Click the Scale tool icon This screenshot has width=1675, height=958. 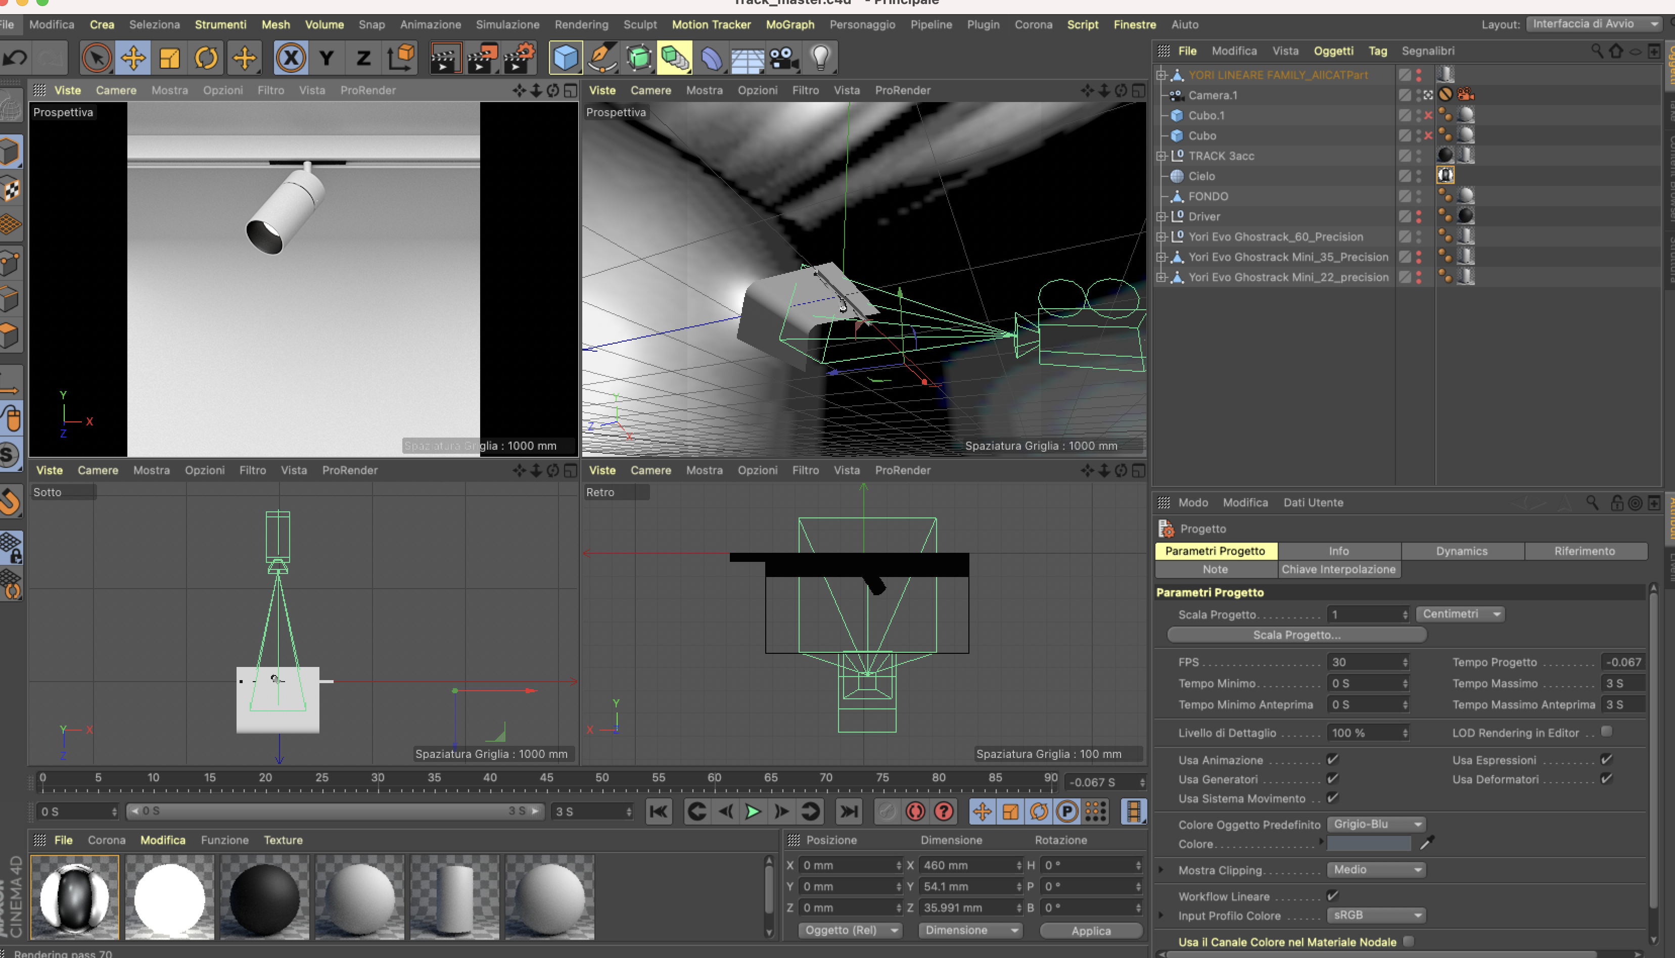tap(169, 58)
